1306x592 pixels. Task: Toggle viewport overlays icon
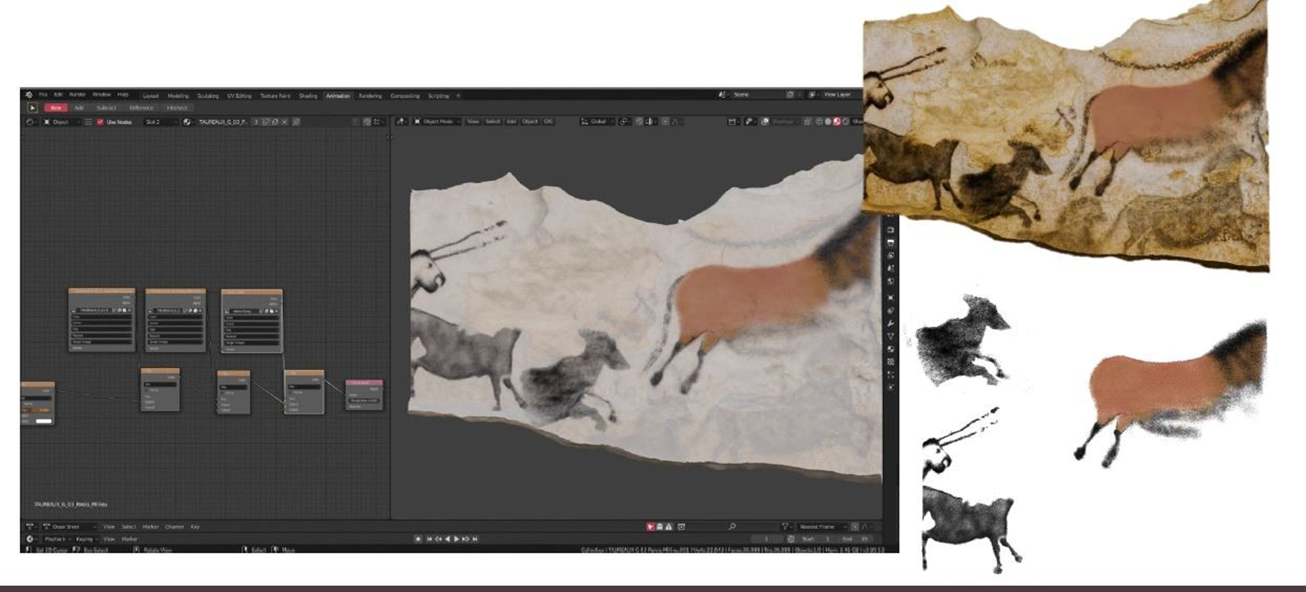point(765,122)
